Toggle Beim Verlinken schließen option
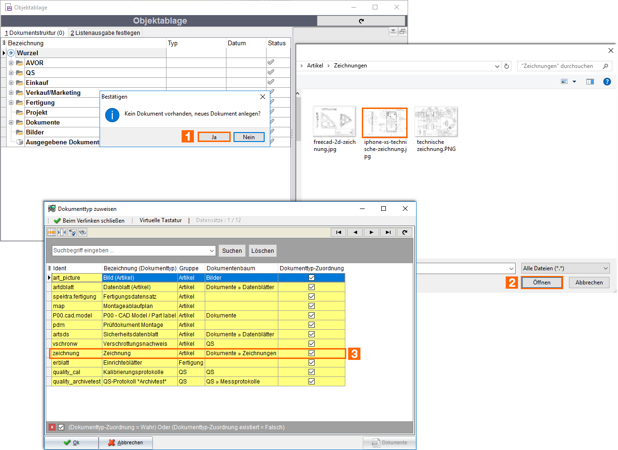The image size is (618, 450). 89,220
